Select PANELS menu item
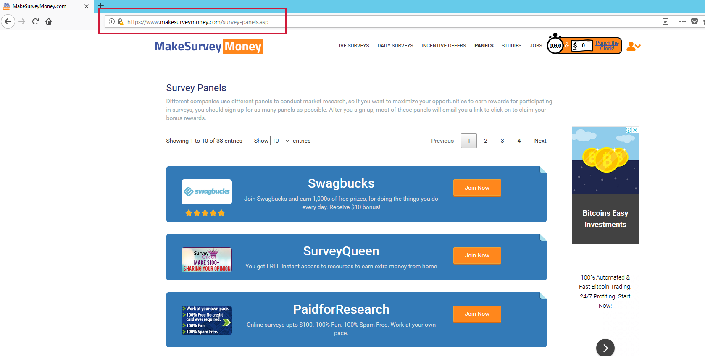The image size is (705, 356). [x=484, y=46]
